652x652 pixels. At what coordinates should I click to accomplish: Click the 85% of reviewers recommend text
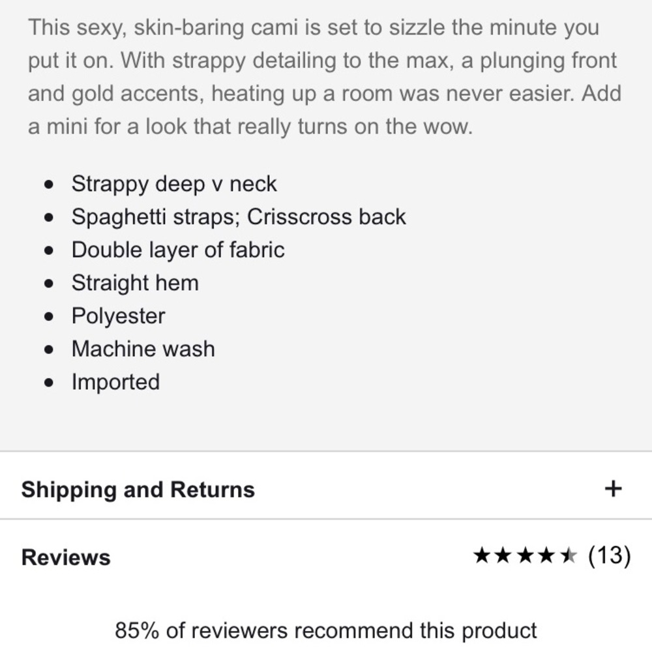coord(326,630)
